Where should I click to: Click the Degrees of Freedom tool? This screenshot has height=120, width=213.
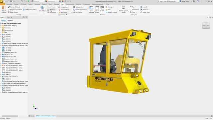[15, 10]
